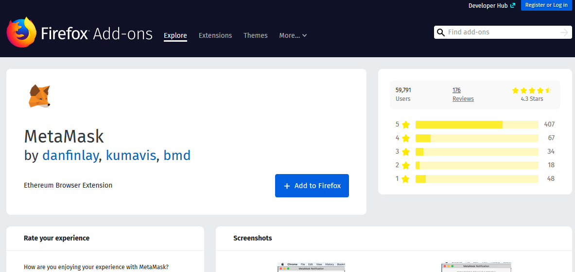This screenshot has width=575, height=272.
Task: Click the 67 four-star count
Action: tap(551, 138)
